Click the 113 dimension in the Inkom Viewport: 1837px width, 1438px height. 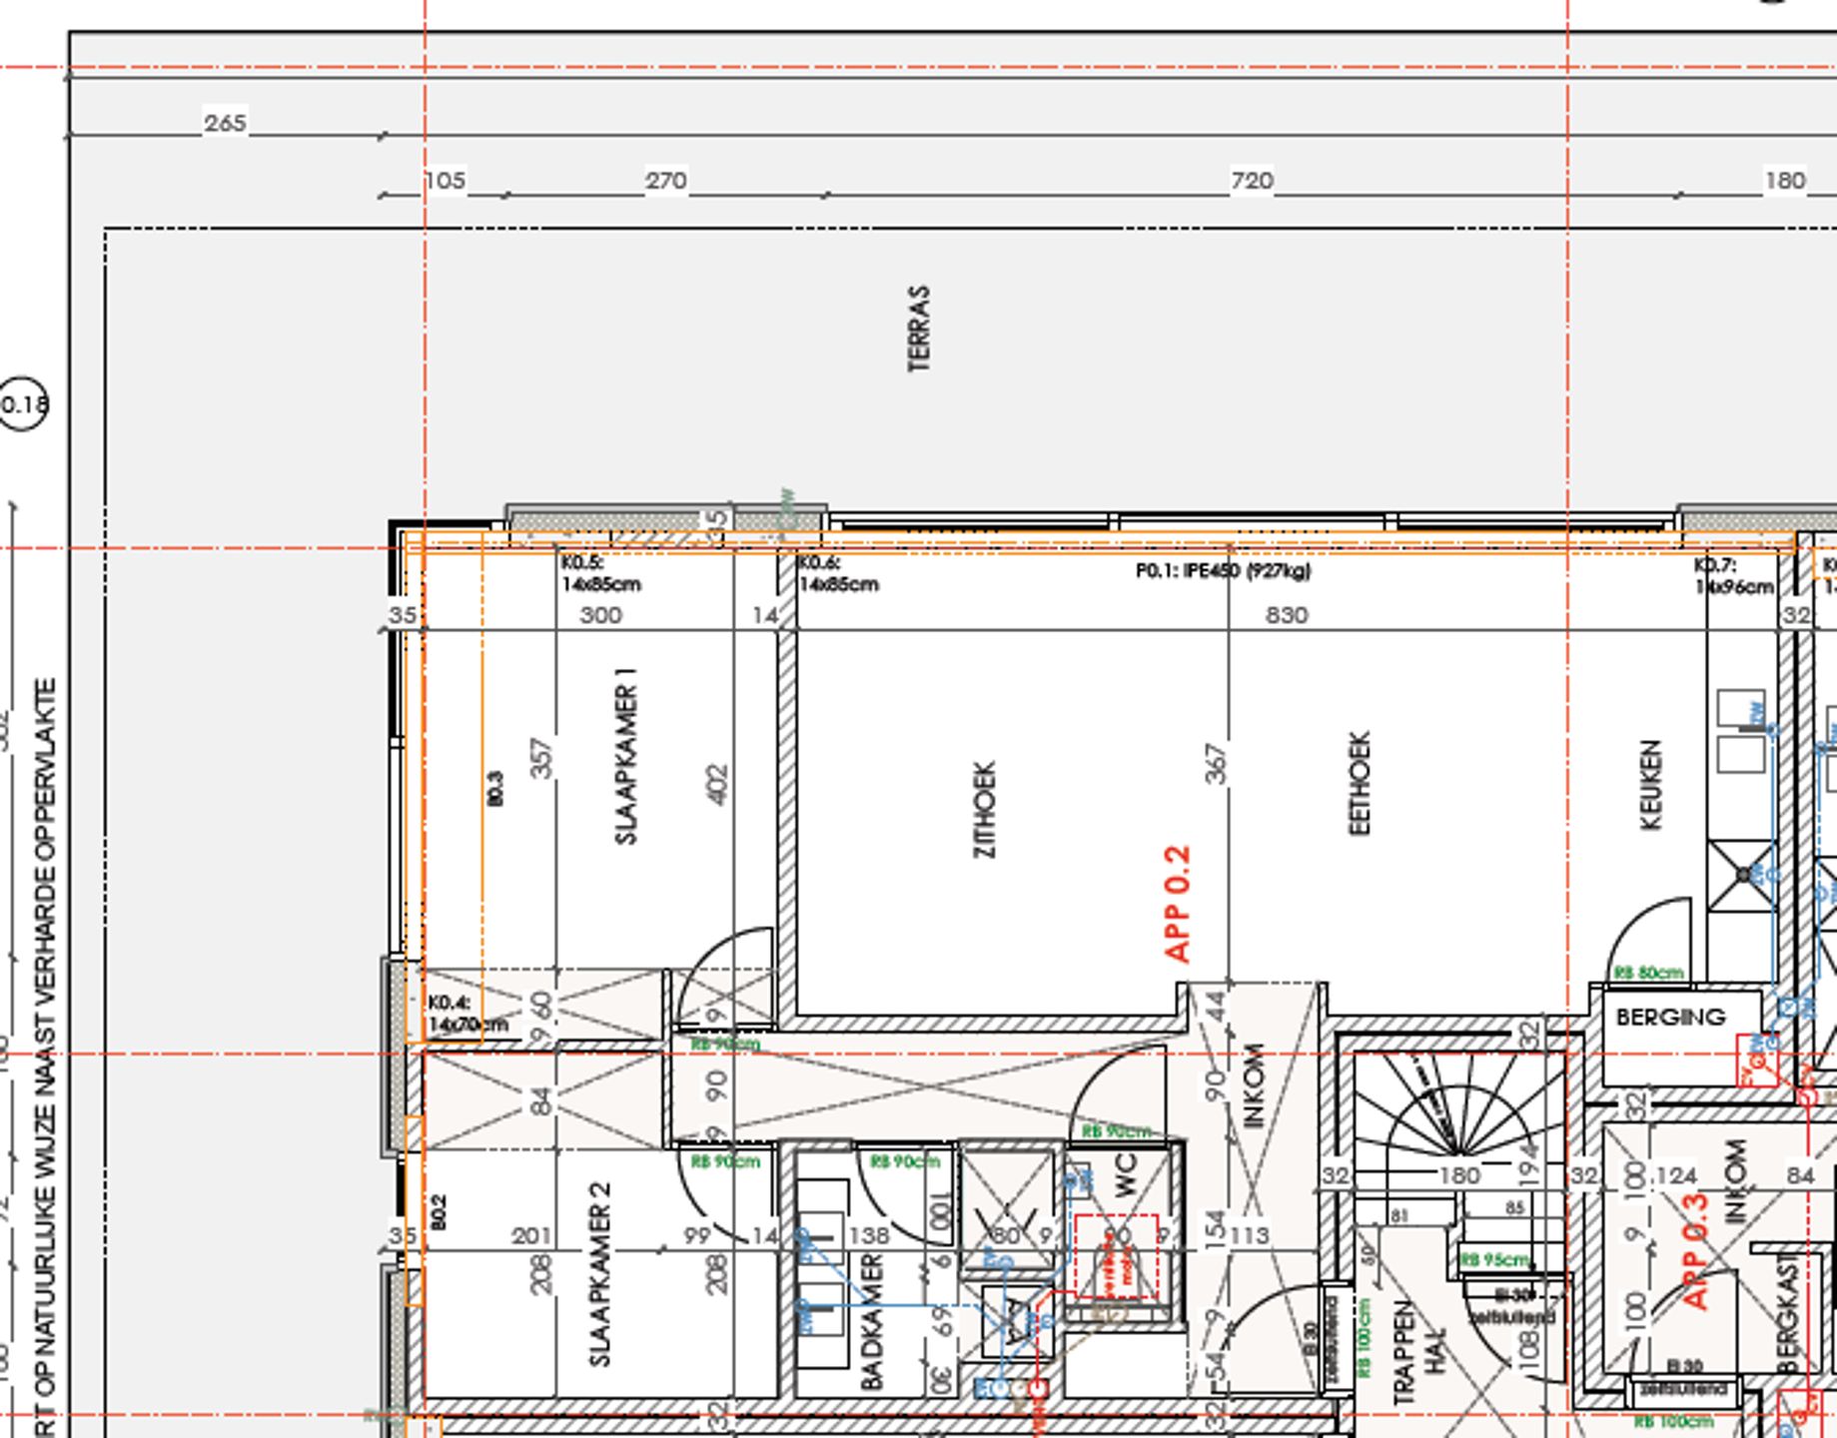tap(1250, 1236)
